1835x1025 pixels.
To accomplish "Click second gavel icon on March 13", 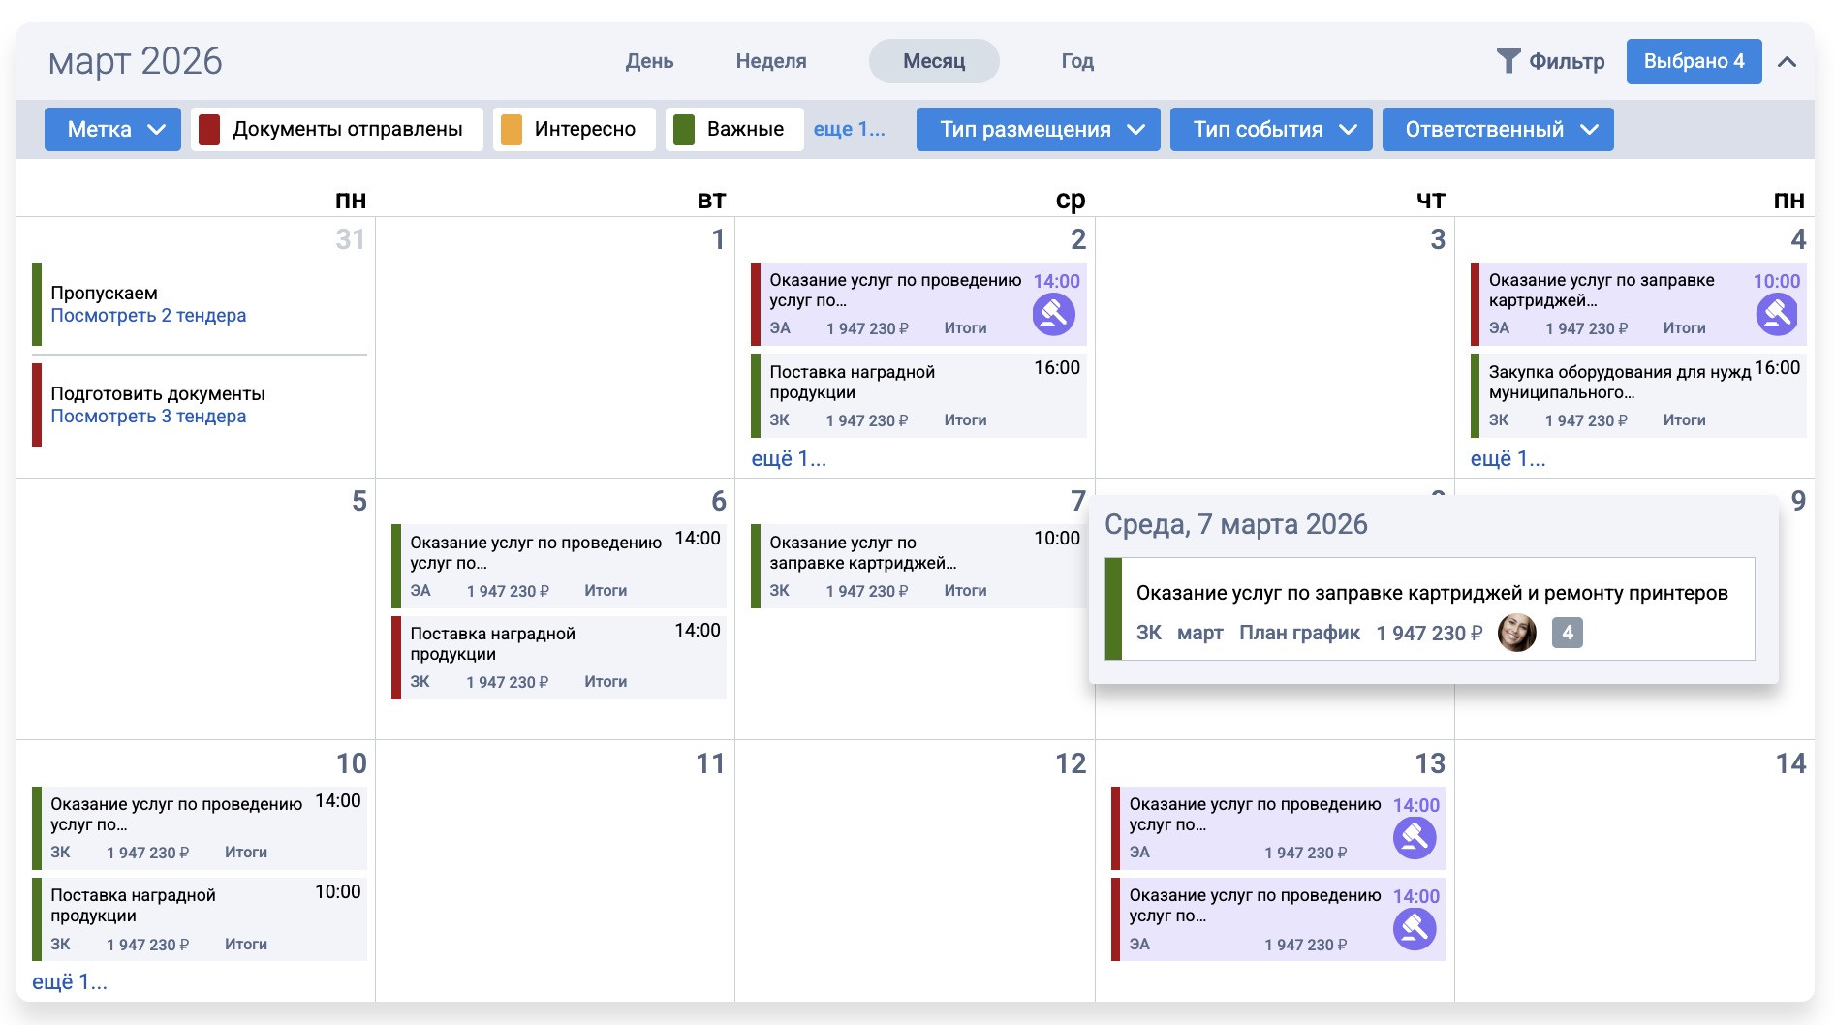I will click(x=1414, y=929).
